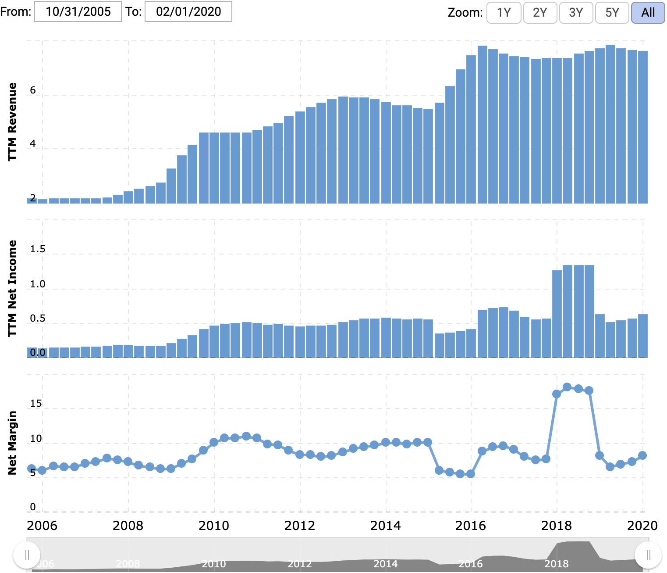667x573 pixels.
Task: Select the All zoom button
Action: click(648, 13)
